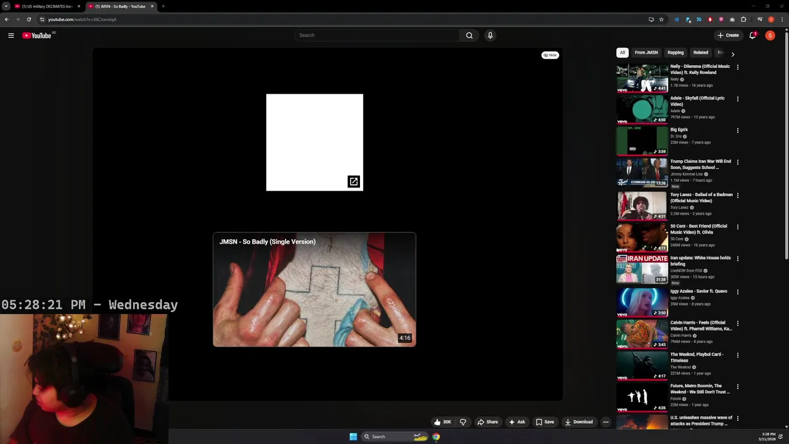Click the Ask button
789x444 pixels.
(517, 422)
